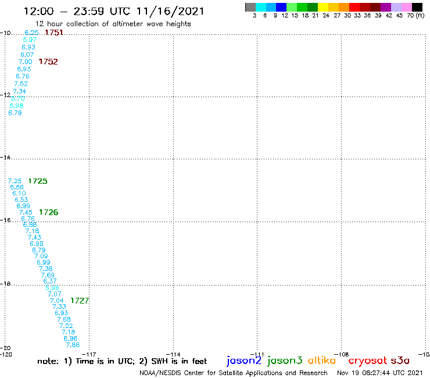Image resolution: width=430 pixels, height=378 pixels.
Task: Pick the yellow swatch in the color scale
Action: pyautogui.click(x=323, y=7)
